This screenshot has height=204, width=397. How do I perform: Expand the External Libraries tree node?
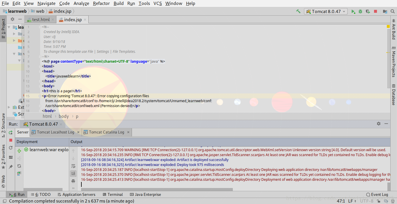pyautogui.click(x=9, y=107)
